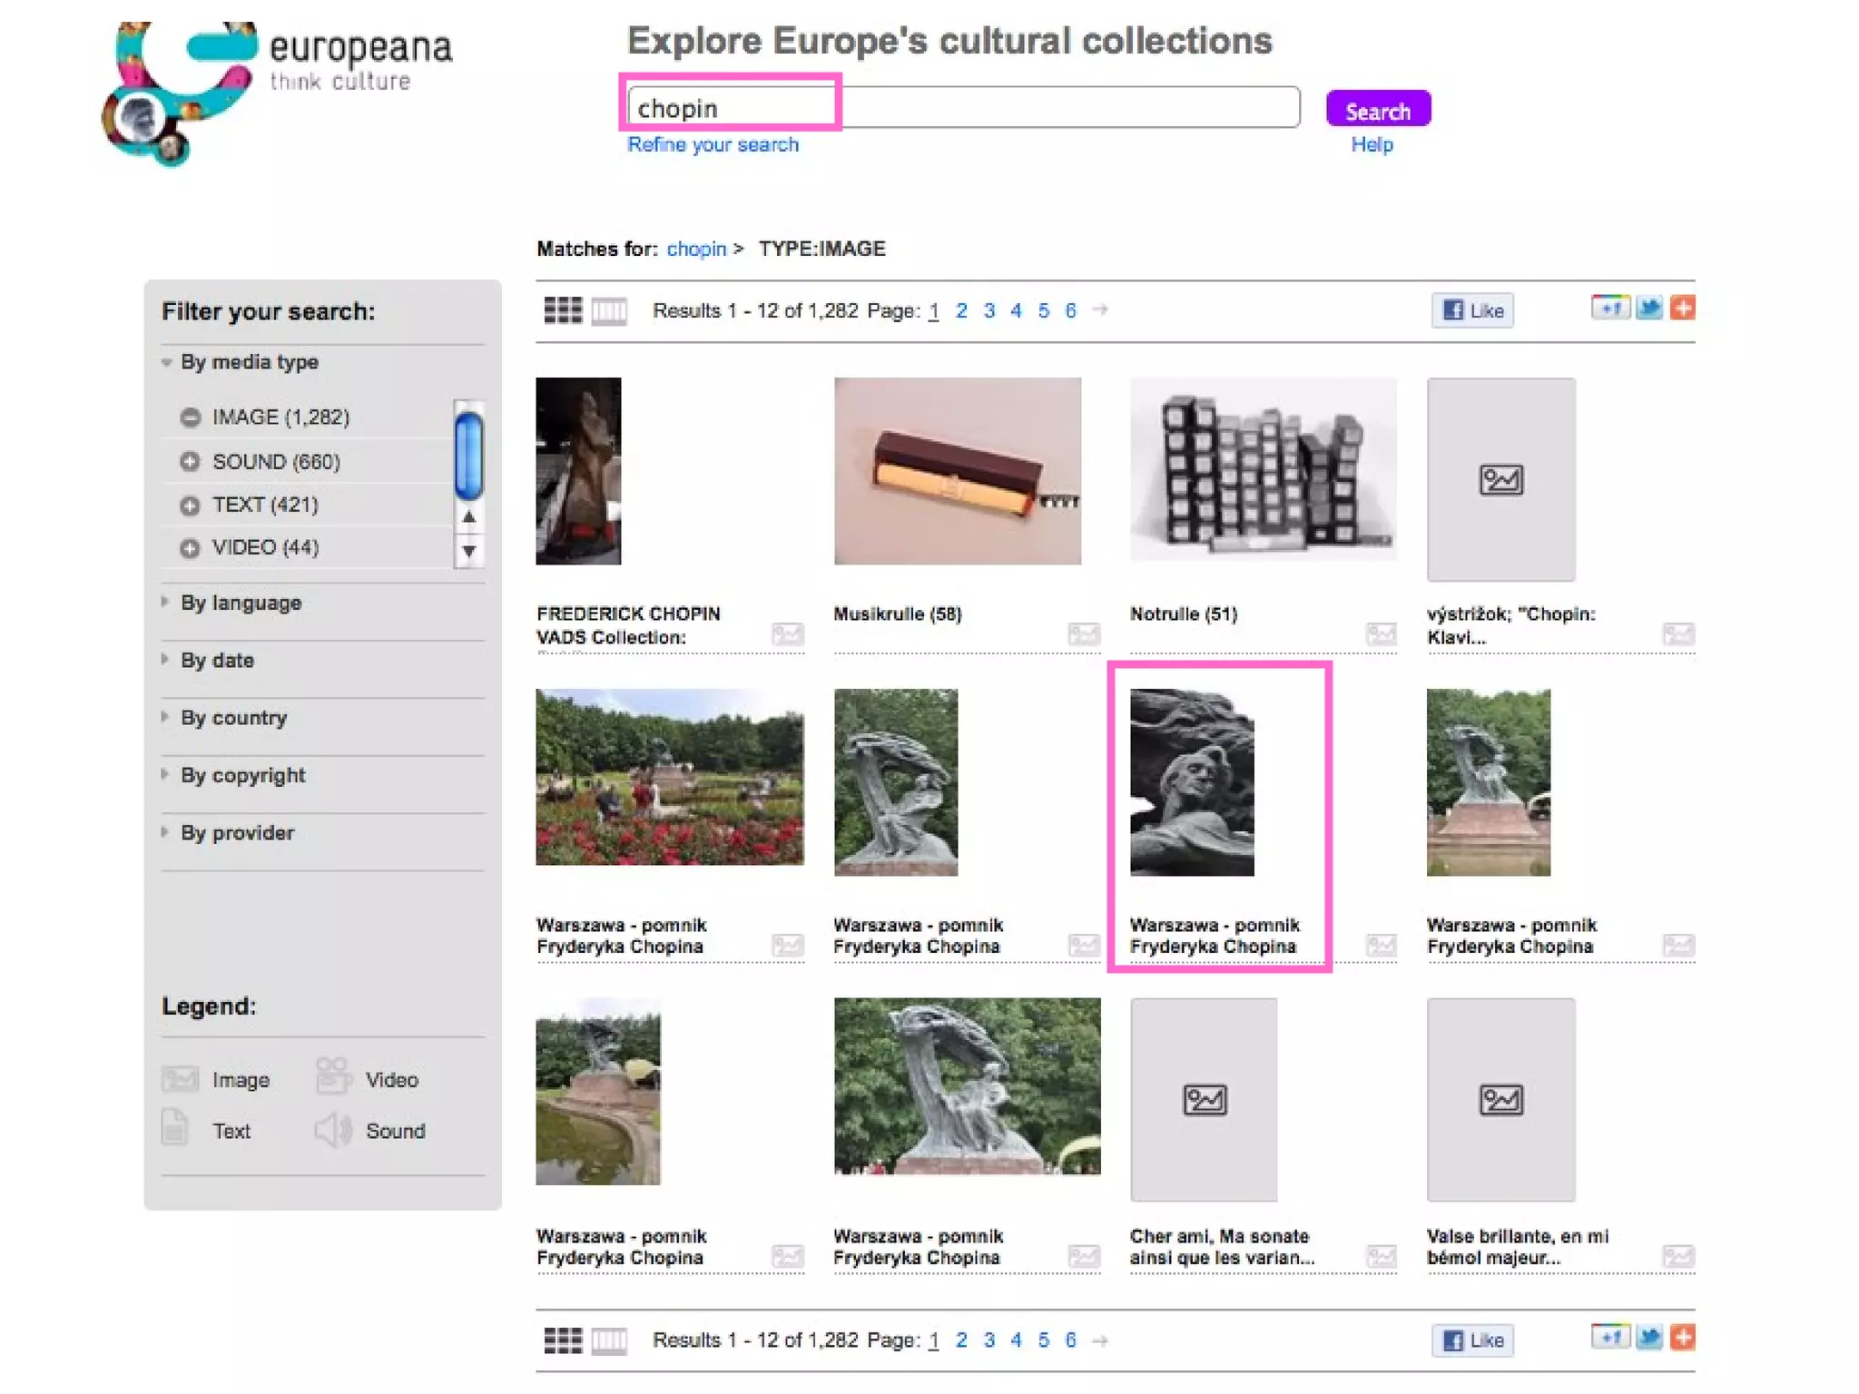Switch to grid view at top

563,310
